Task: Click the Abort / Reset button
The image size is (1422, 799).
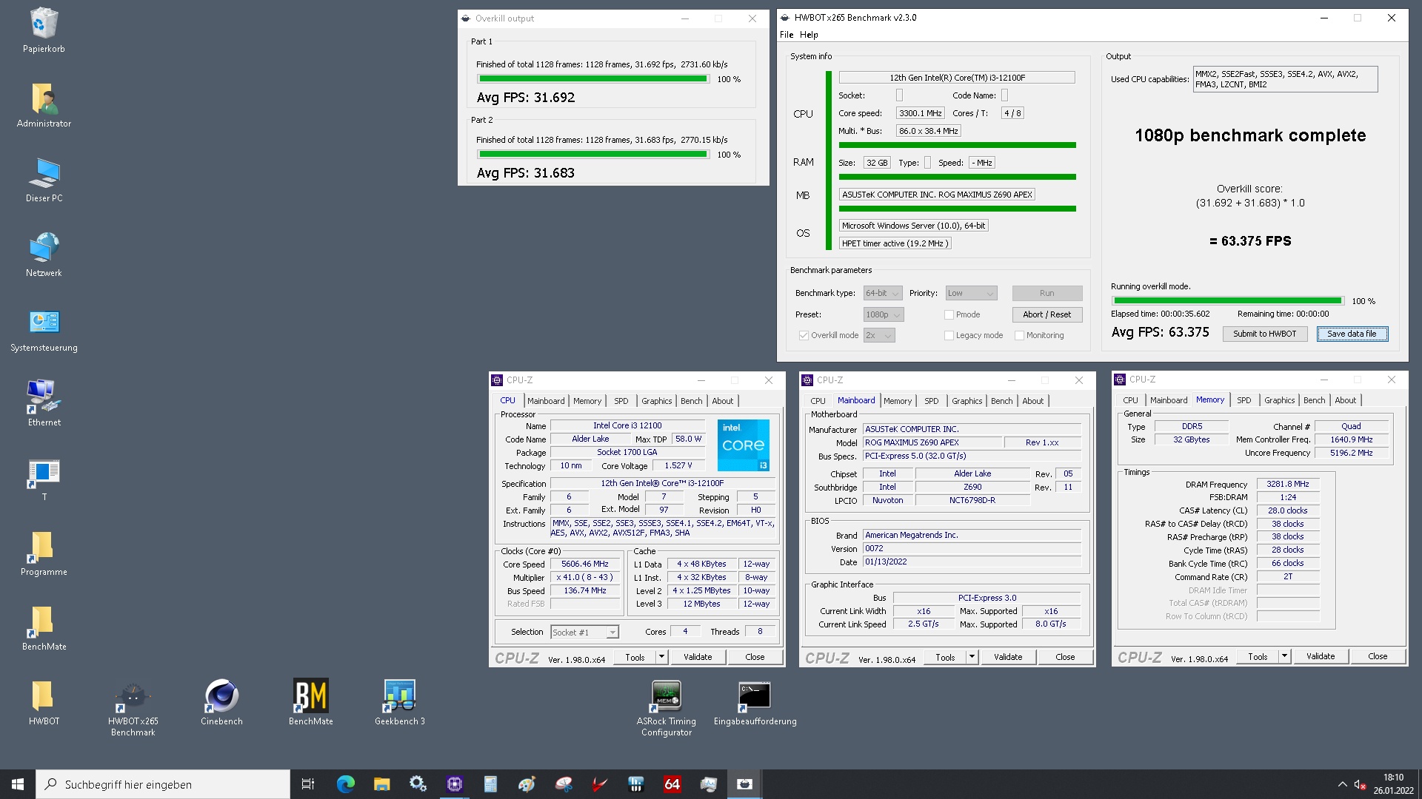Action: tap(1047, 314)
